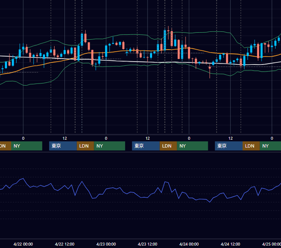Select the leftmost 東京 session block
The image size is (281, 248).
point(63,146)
